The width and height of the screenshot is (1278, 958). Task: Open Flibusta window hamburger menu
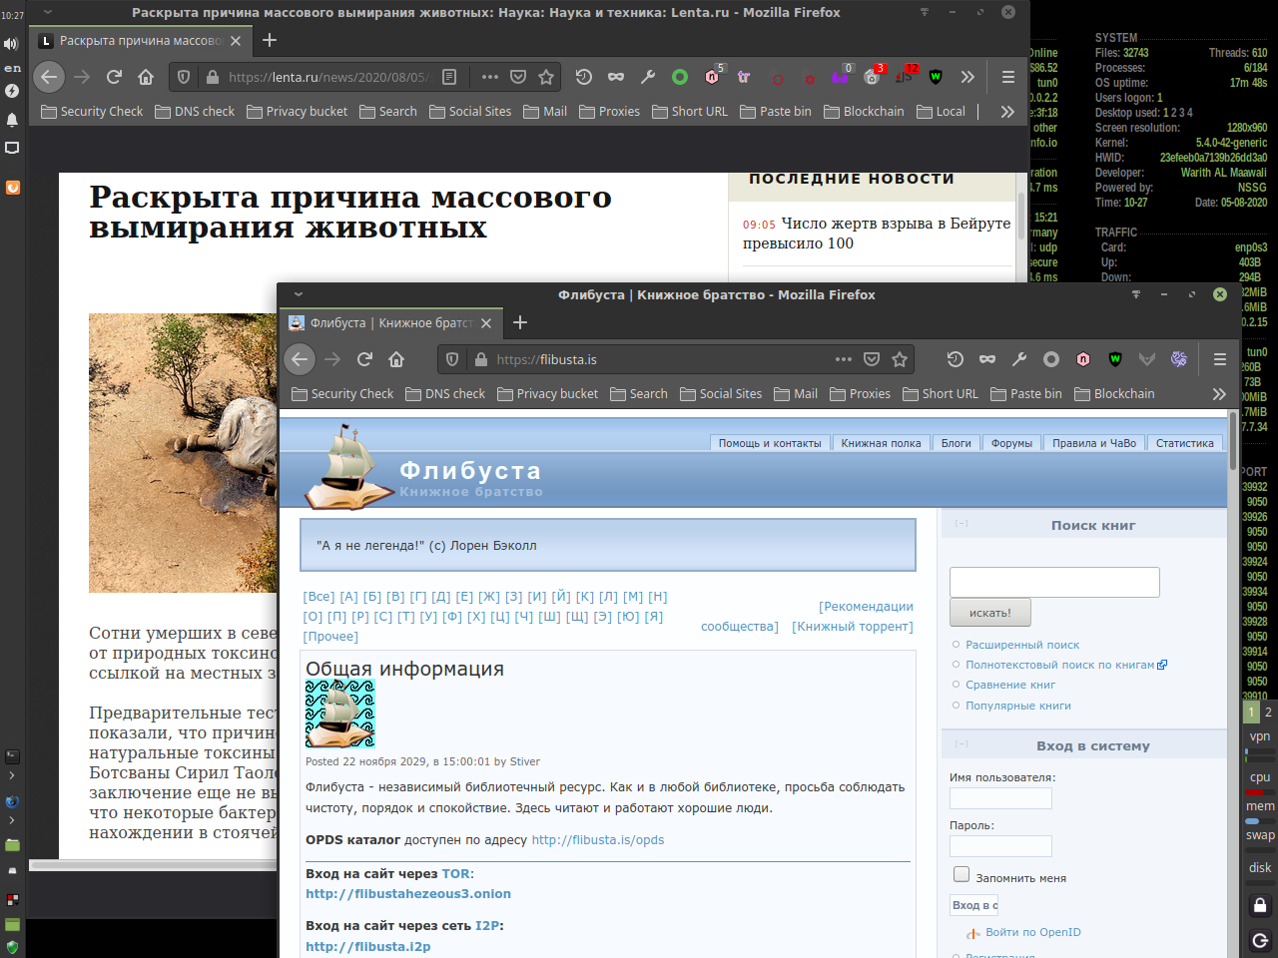tap(1220, 359)
